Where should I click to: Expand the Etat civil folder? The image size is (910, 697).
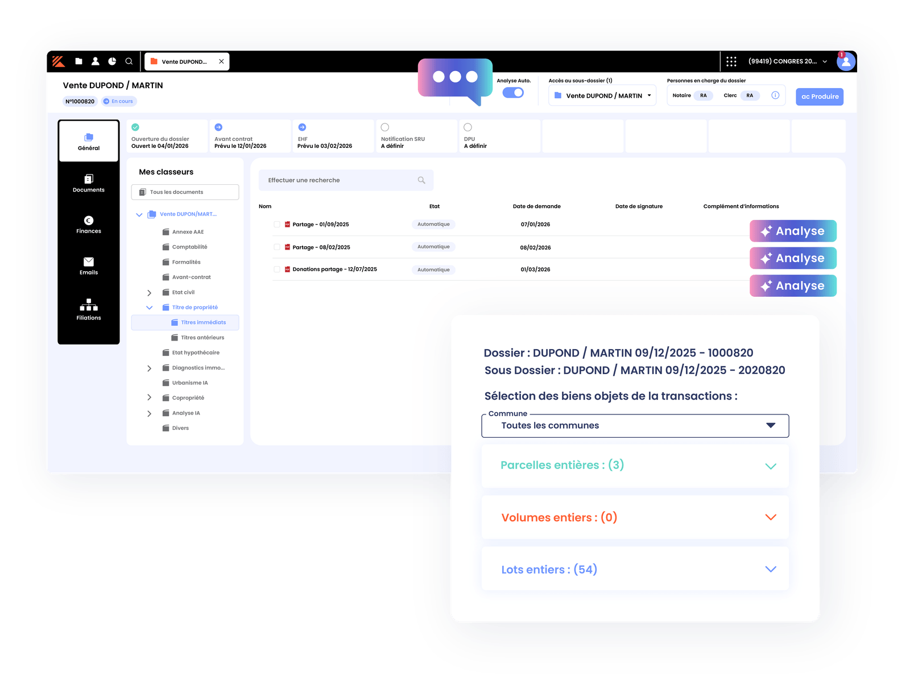pos(149,293)
